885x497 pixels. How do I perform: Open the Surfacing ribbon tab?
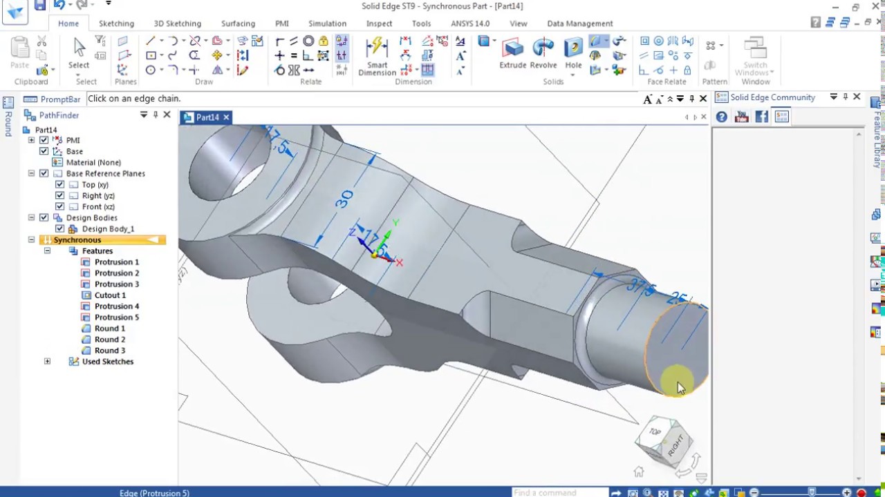(238, 23)
